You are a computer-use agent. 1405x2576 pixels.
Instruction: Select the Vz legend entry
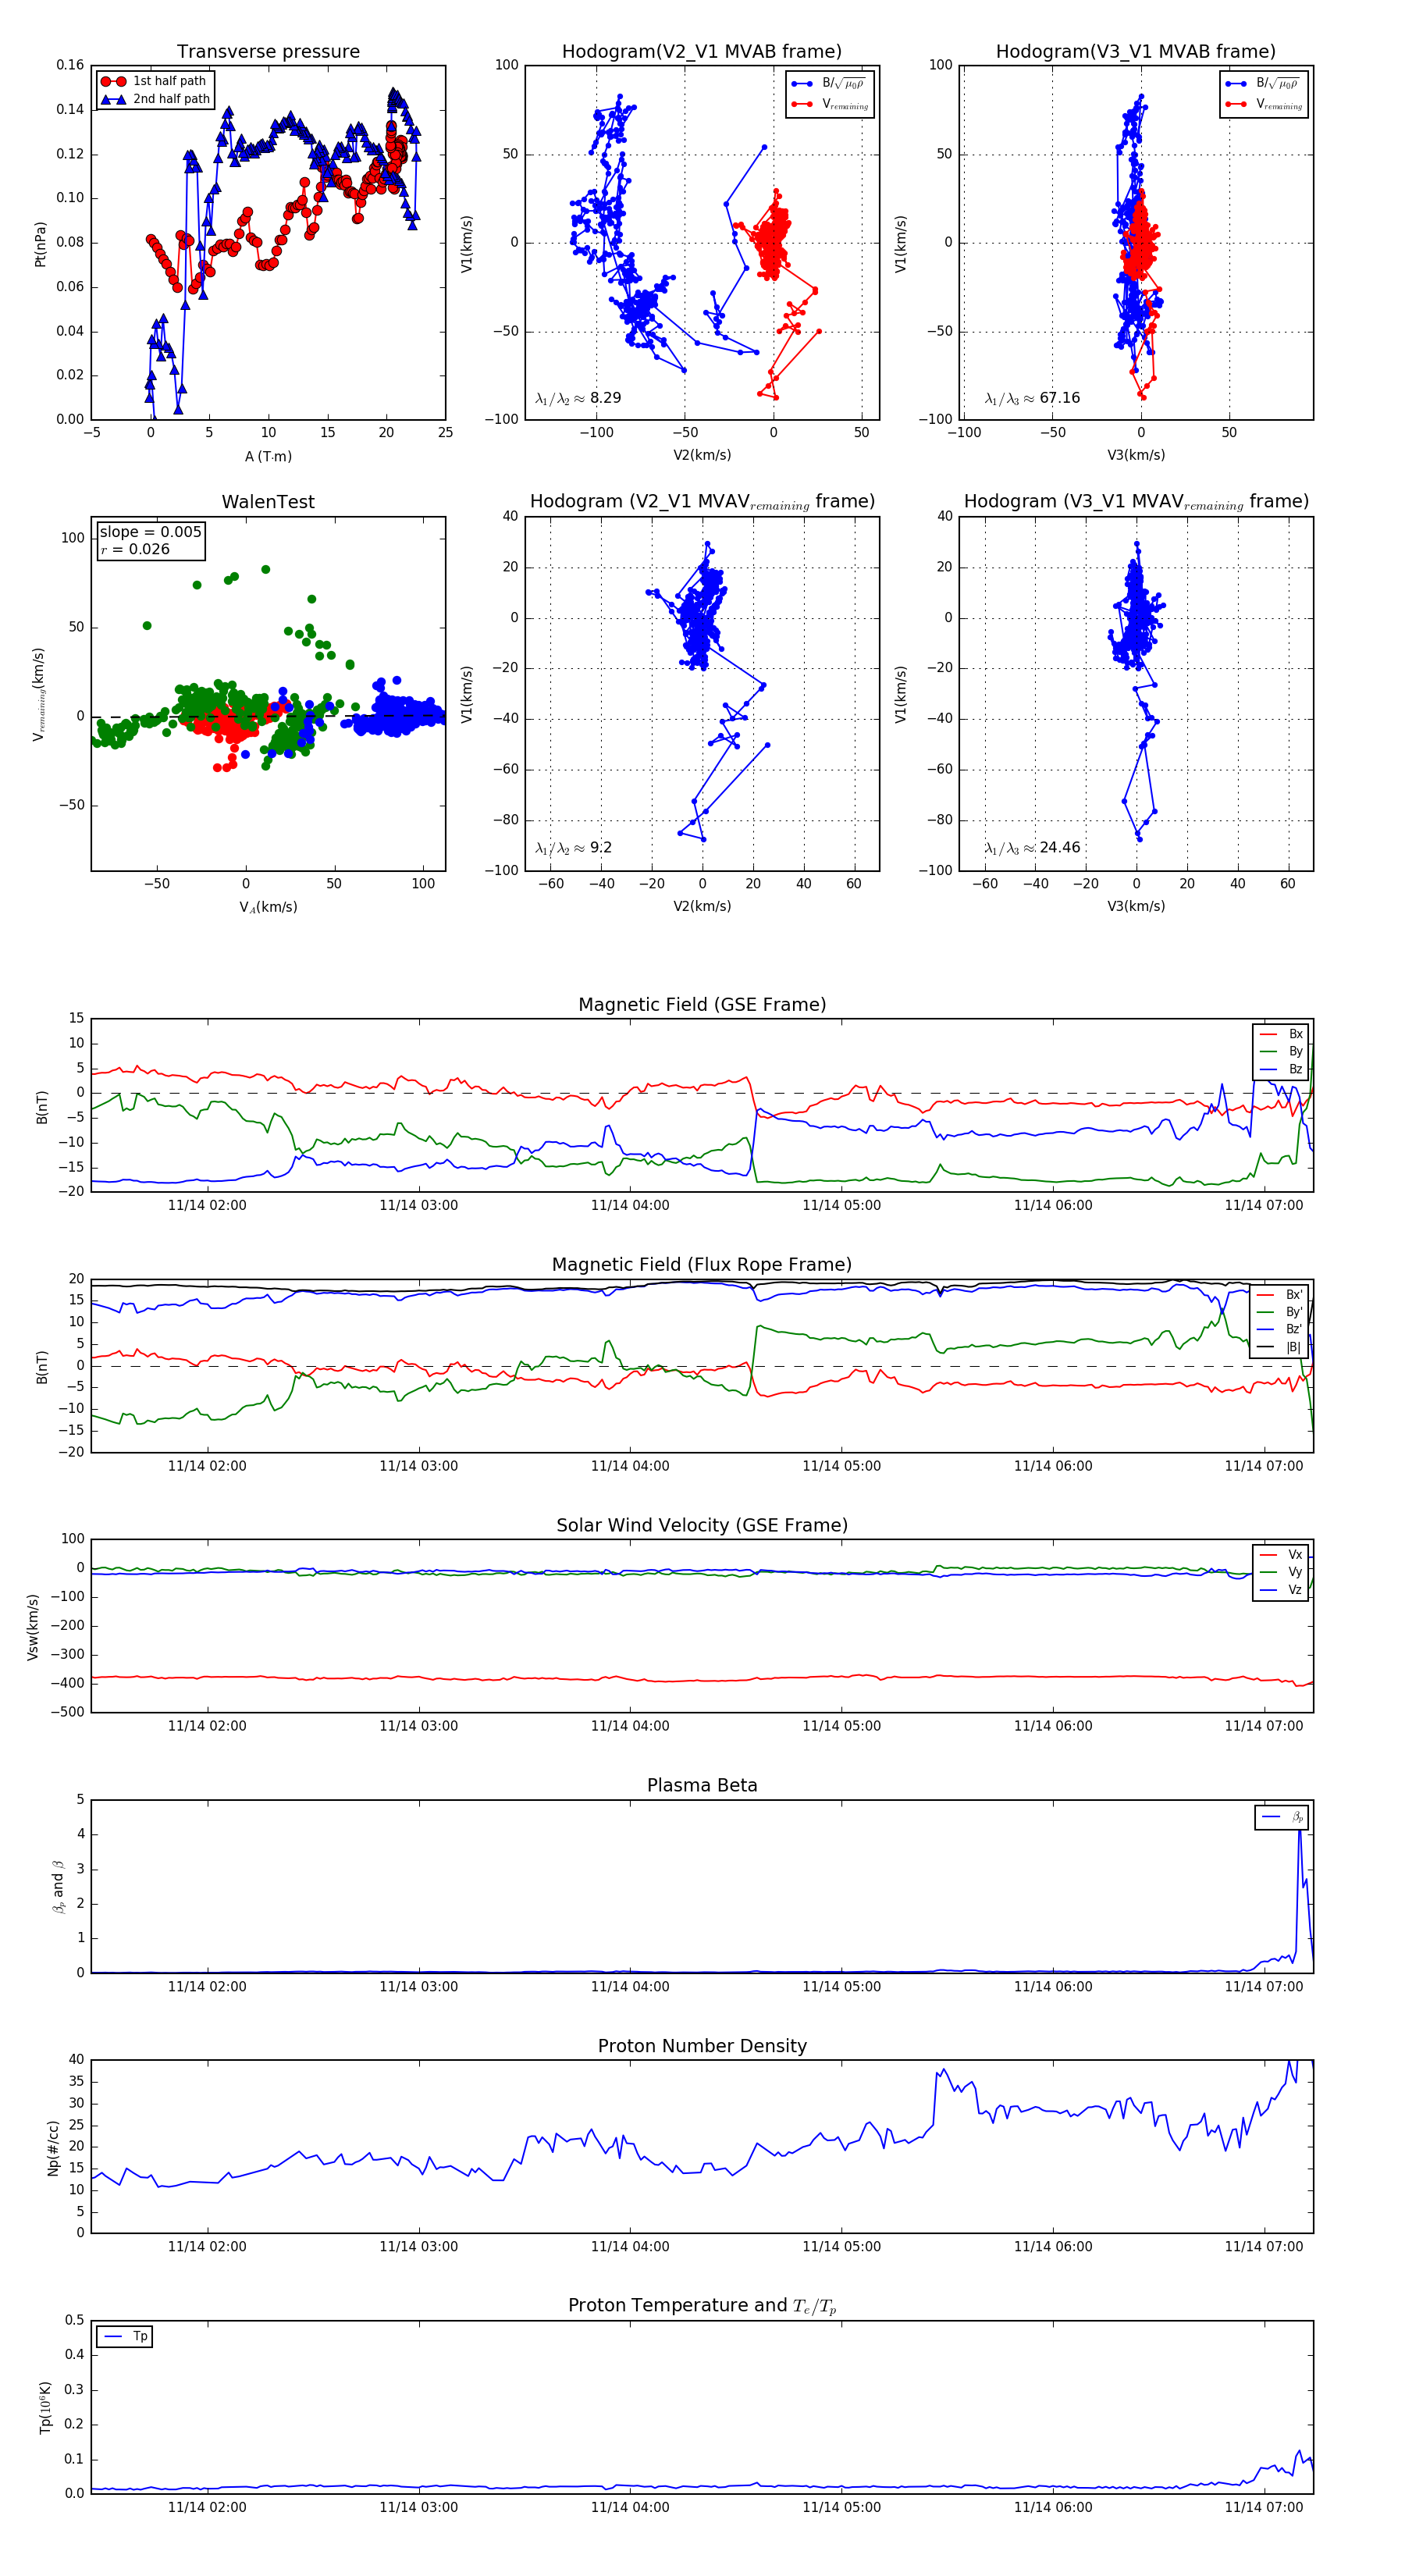(x=1281, y=1590)
